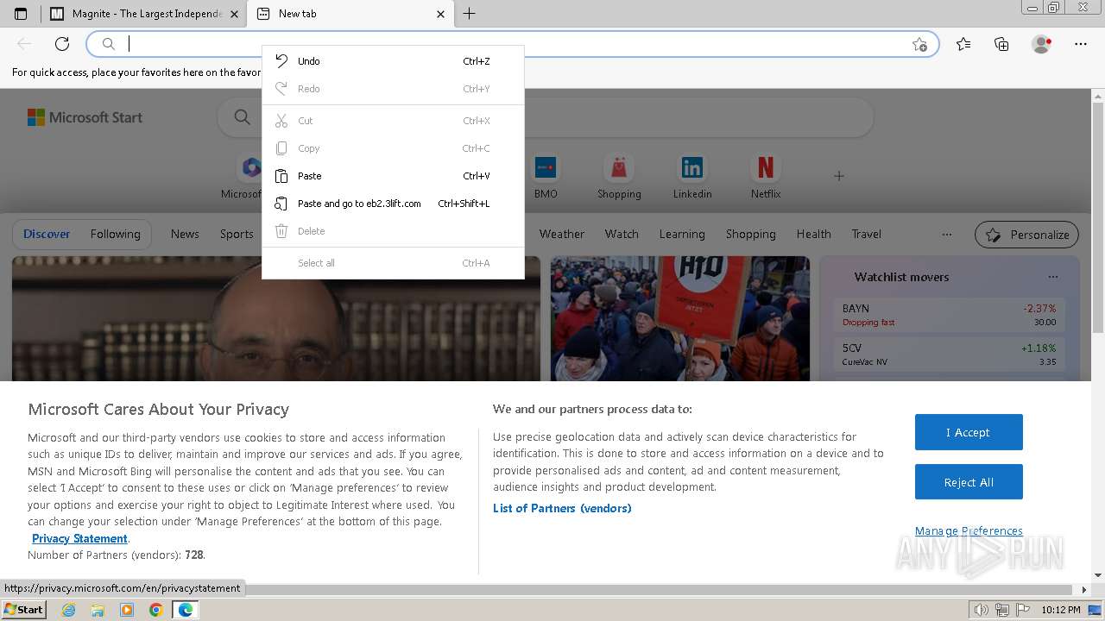Open Settings and more ellipsis menu
Viewport: 1105px width, 621px height.
(1081, 44)
